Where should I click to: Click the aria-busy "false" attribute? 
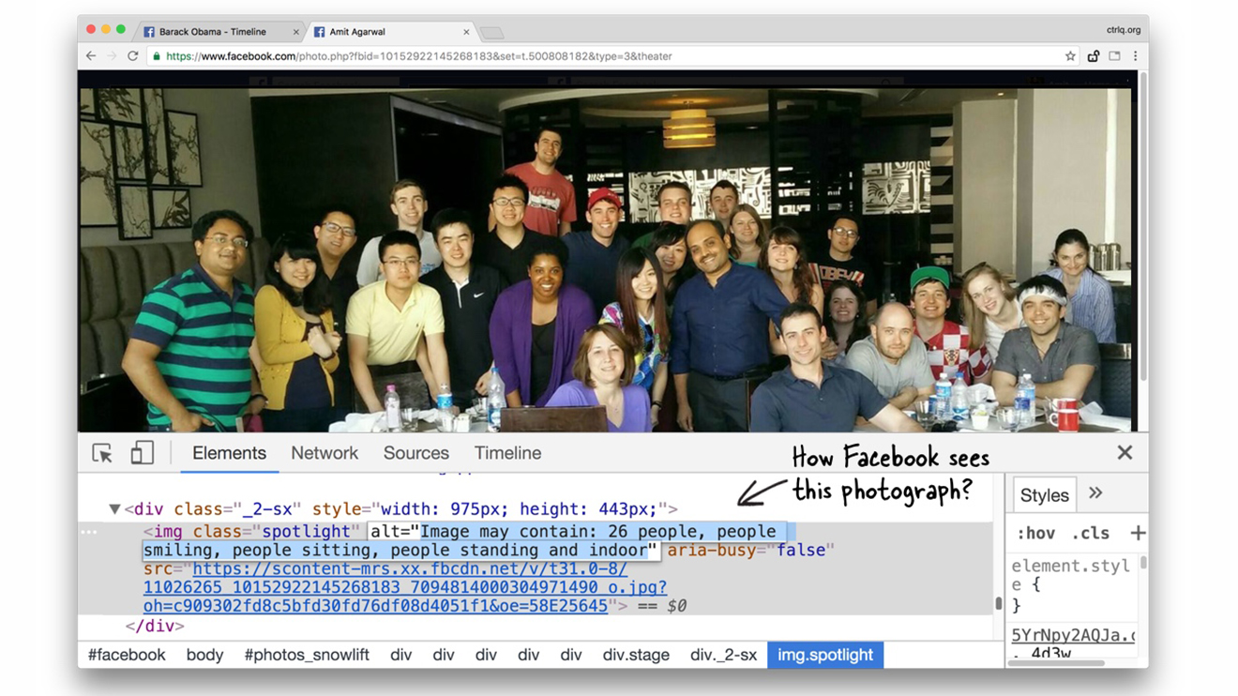(750, 551)
